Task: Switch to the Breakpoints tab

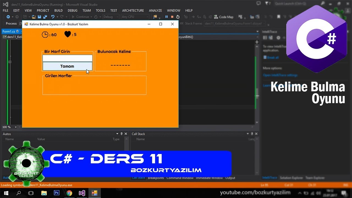Action: coord(156,178)
